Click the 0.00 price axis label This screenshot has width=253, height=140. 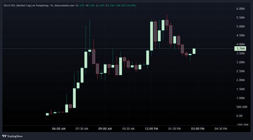pyautogui.click(x=239, y=116)
